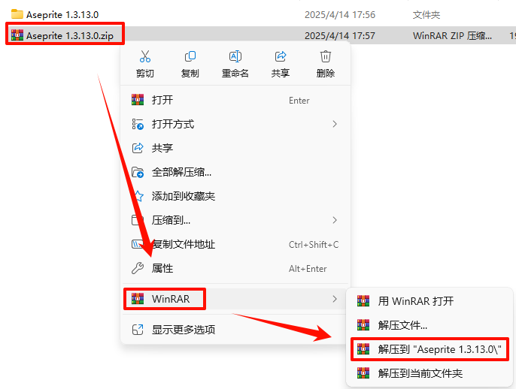
Task: Click the Rename icon
Action: [235, 56]
